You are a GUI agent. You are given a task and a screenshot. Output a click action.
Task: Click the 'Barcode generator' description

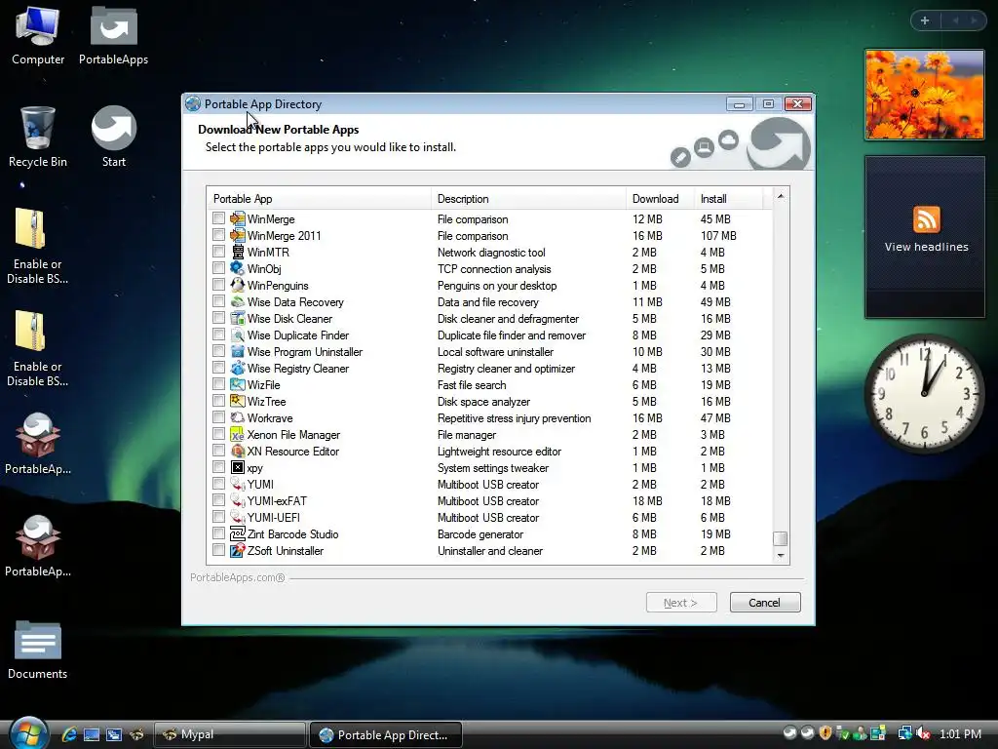coord(480,533)
